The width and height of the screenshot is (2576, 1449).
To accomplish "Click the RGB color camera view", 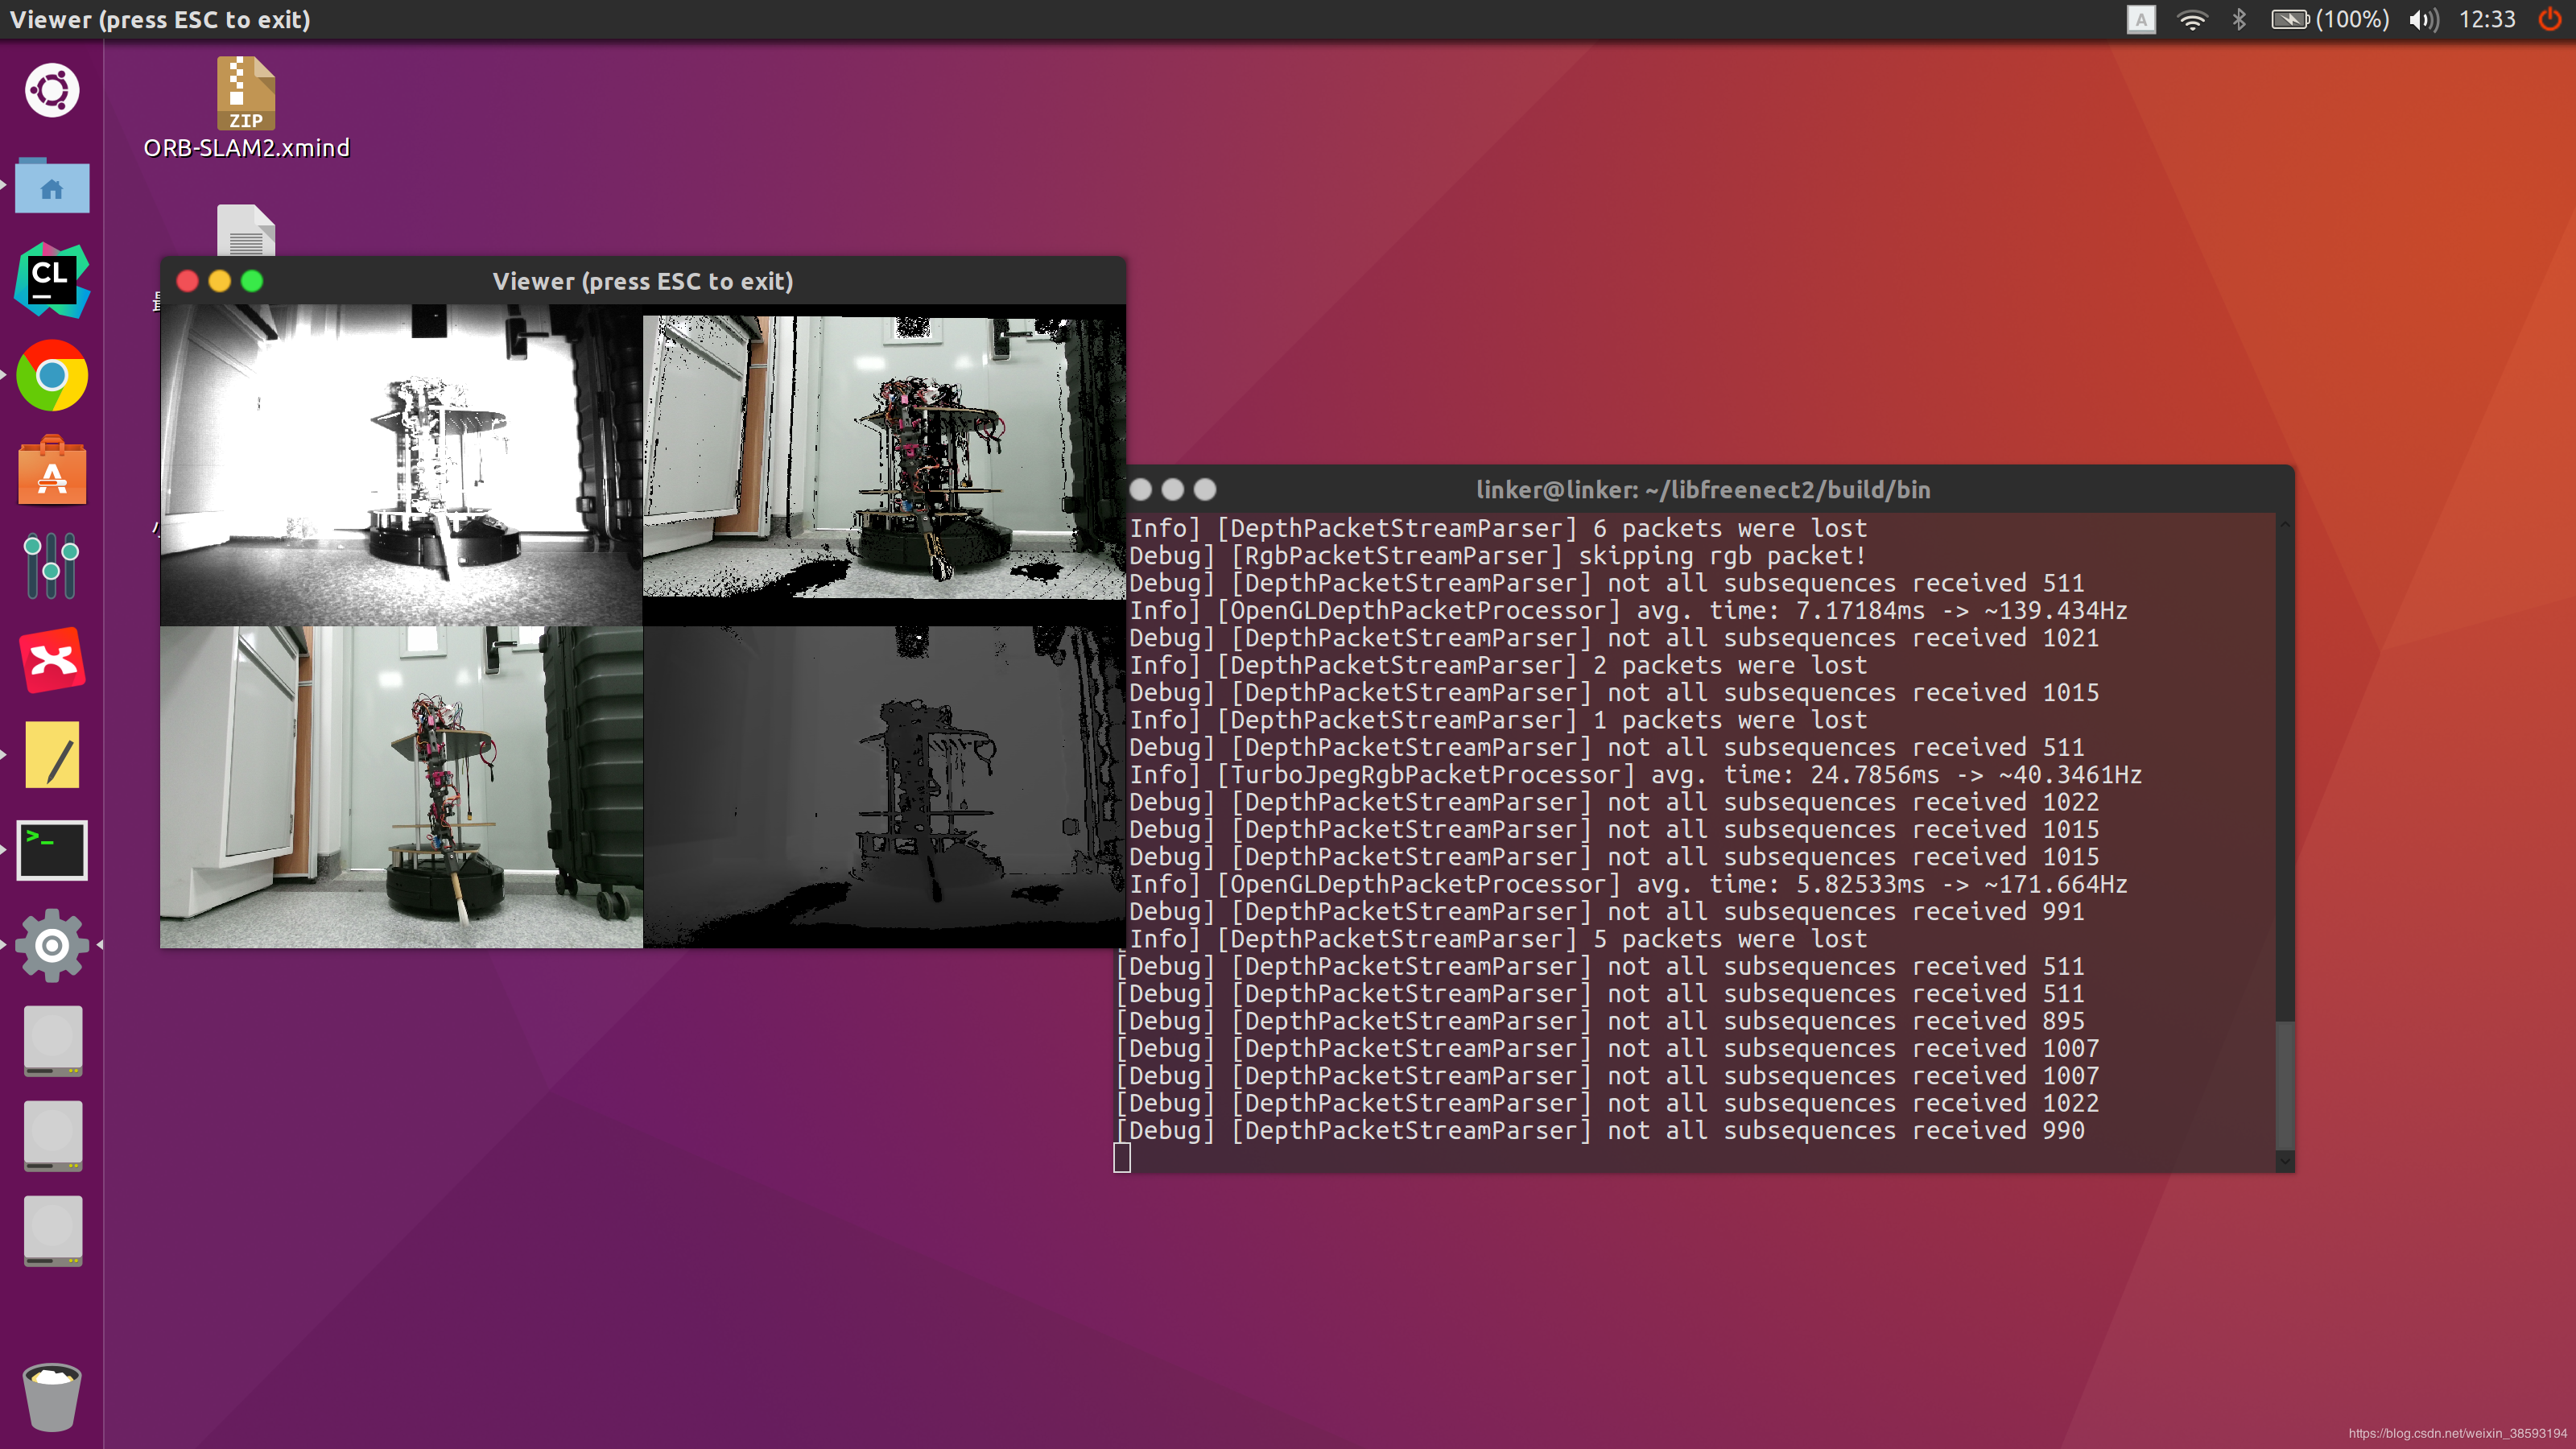I will tap(401, 787).
